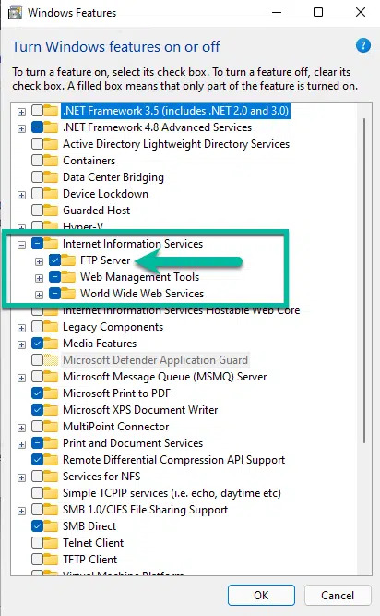Click the MultiPoint Connector folder icon

[51, 427]
